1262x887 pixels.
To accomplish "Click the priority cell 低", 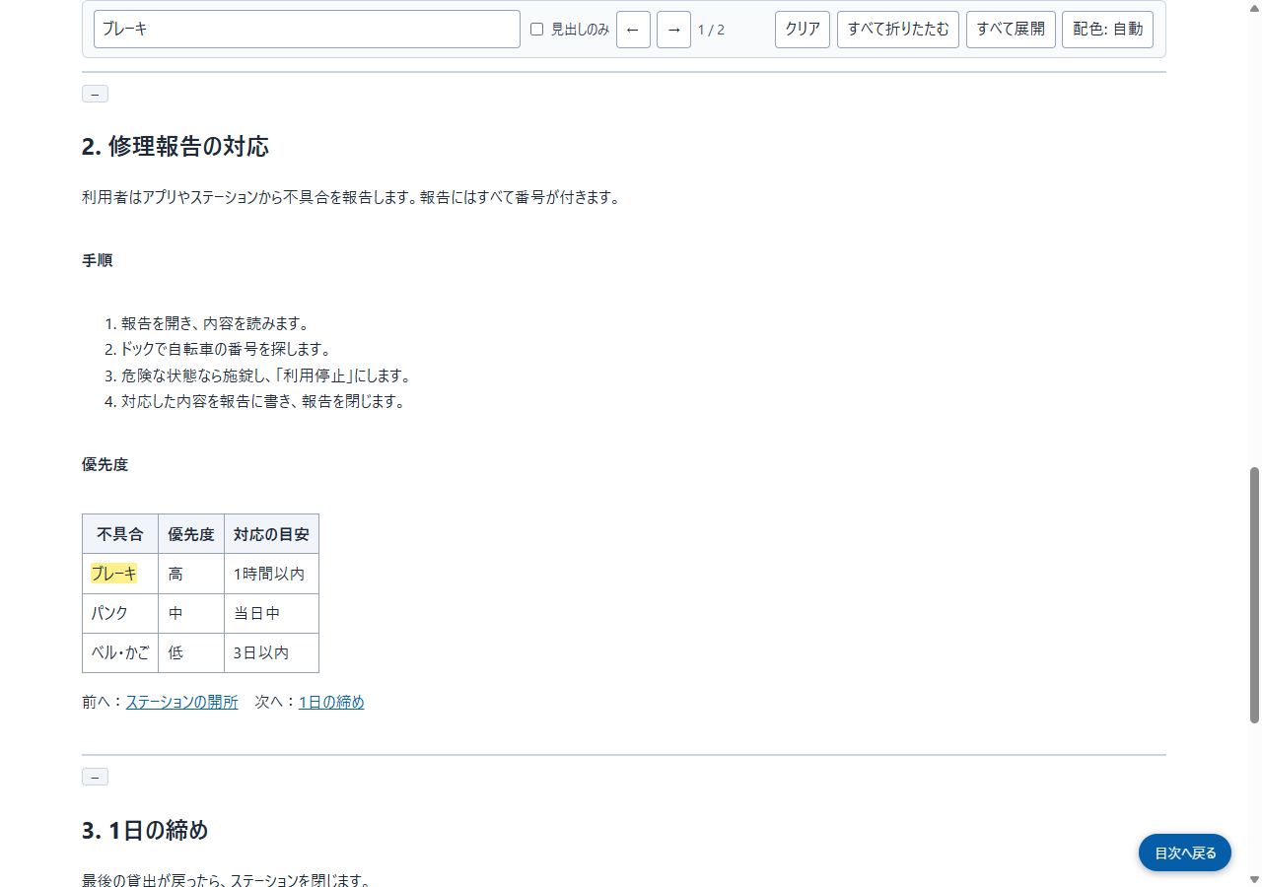I will (191, 652).
